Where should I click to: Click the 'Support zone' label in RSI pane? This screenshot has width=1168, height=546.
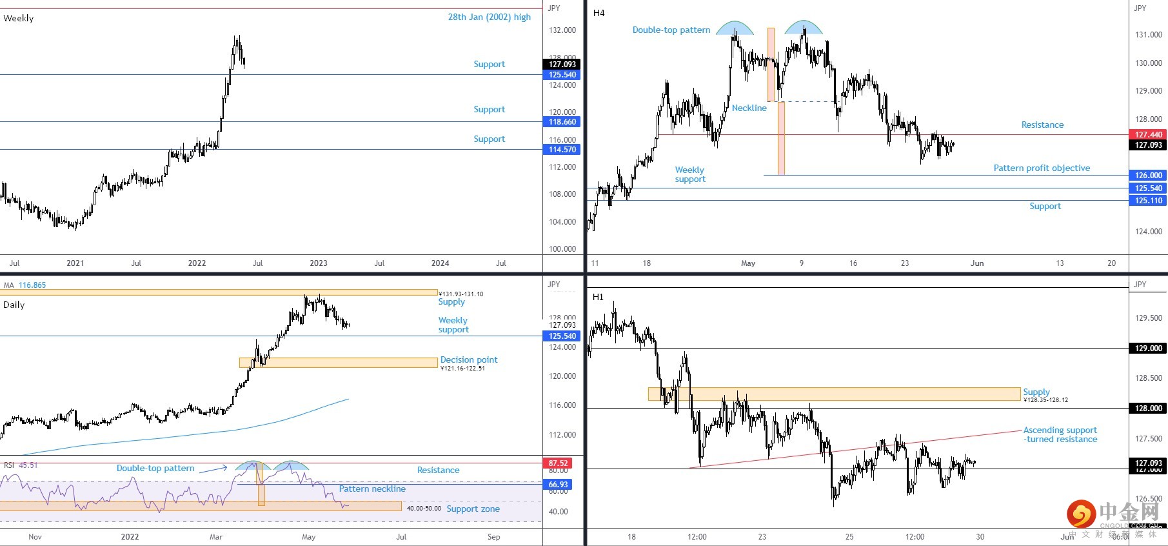pos(473,509)
